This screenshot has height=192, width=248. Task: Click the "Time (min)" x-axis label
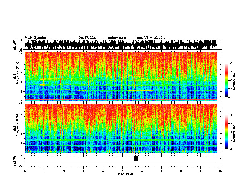(125, 174)
